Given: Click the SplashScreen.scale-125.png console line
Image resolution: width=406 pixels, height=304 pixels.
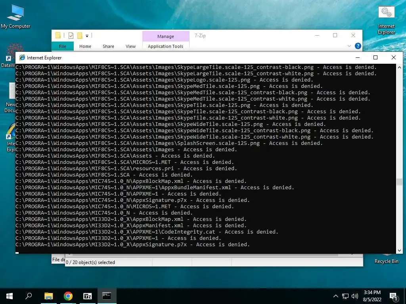Looking at the screenshot, I should pos(169,143).
